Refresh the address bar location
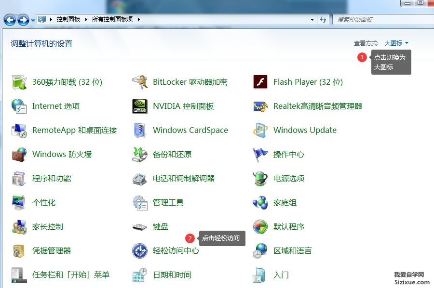This screenshot has height=288, width=434. point(323,19)
